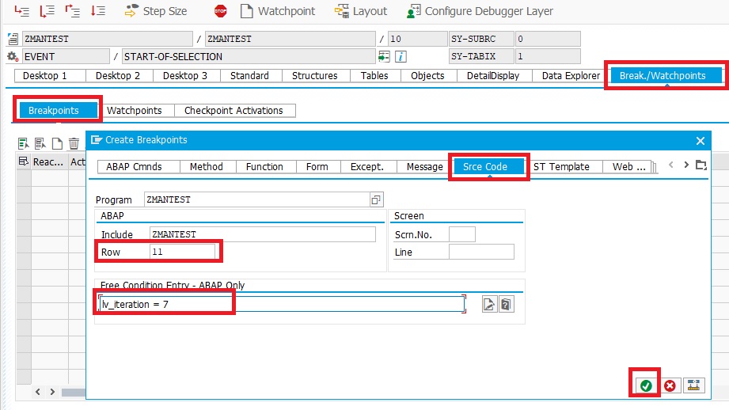This screenshot has height=410, width=729.
Task: Open value help for Program field
Action: (x=376, y=199)
